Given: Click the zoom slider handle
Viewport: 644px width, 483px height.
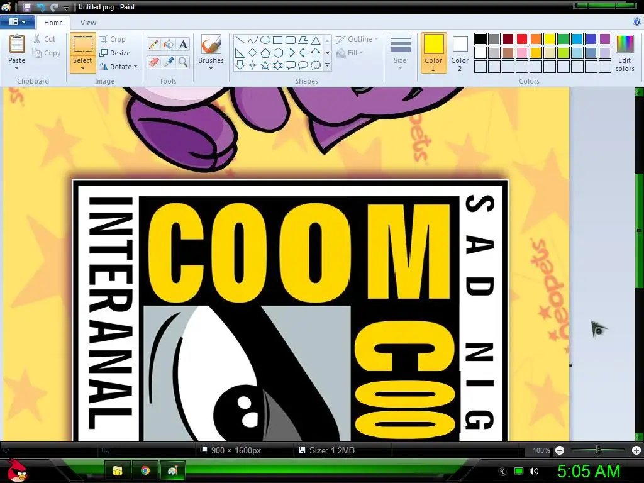Looking at the screenshot, I should 598,450.
